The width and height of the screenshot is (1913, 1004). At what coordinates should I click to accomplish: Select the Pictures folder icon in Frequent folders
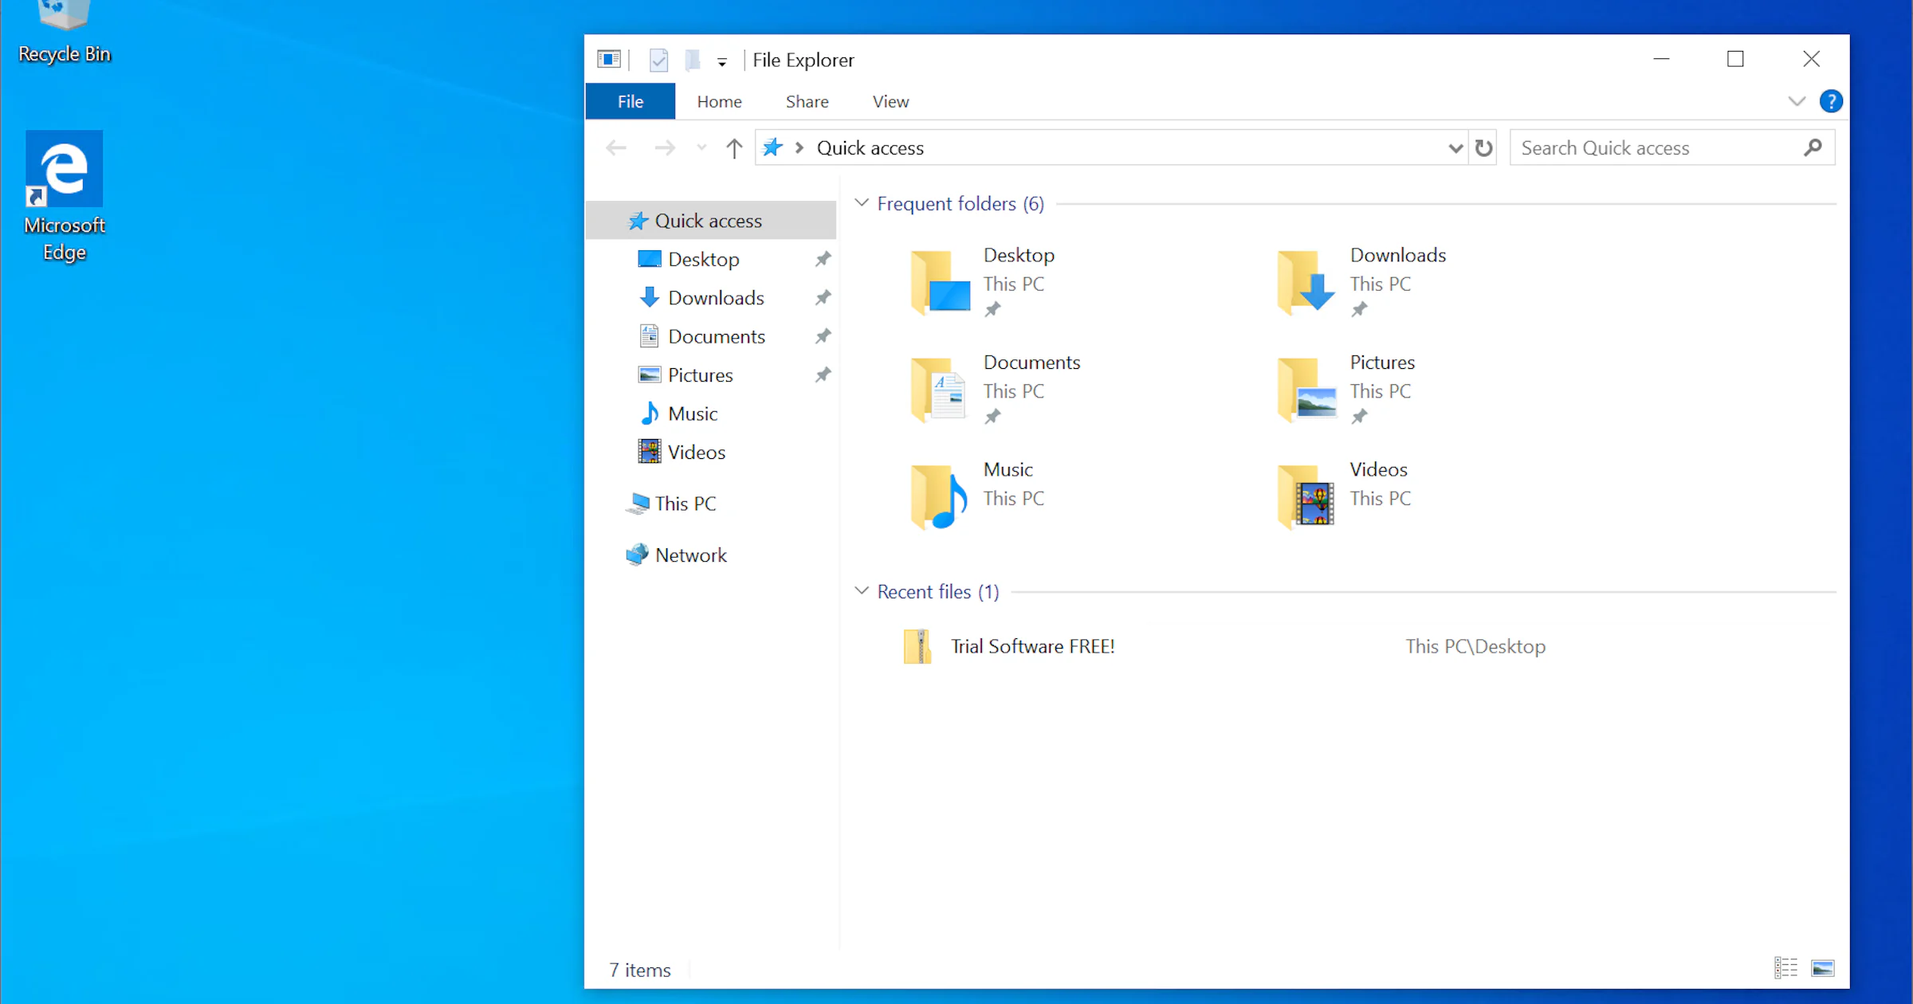click(x=1307, y=389)
